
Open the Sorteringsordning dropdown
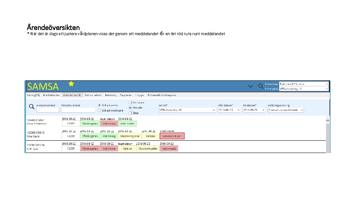(x=286, y=110)
